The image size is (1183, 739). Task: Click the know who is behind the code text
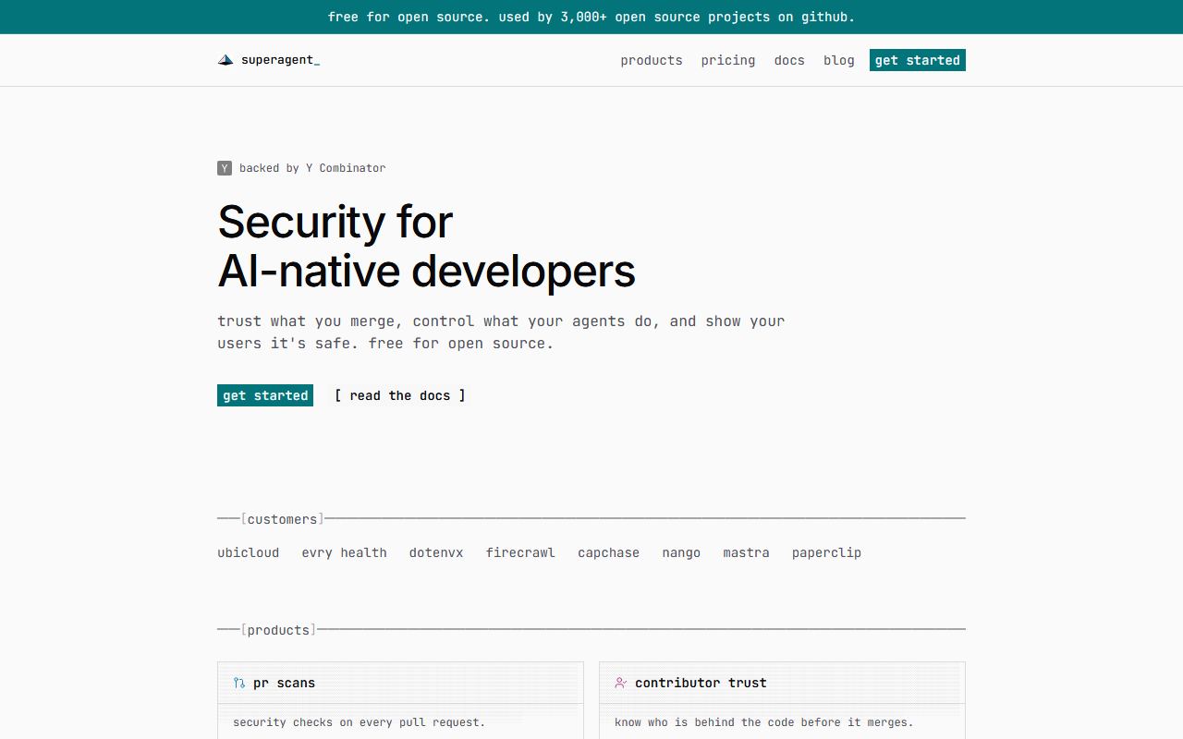point(764,722)
